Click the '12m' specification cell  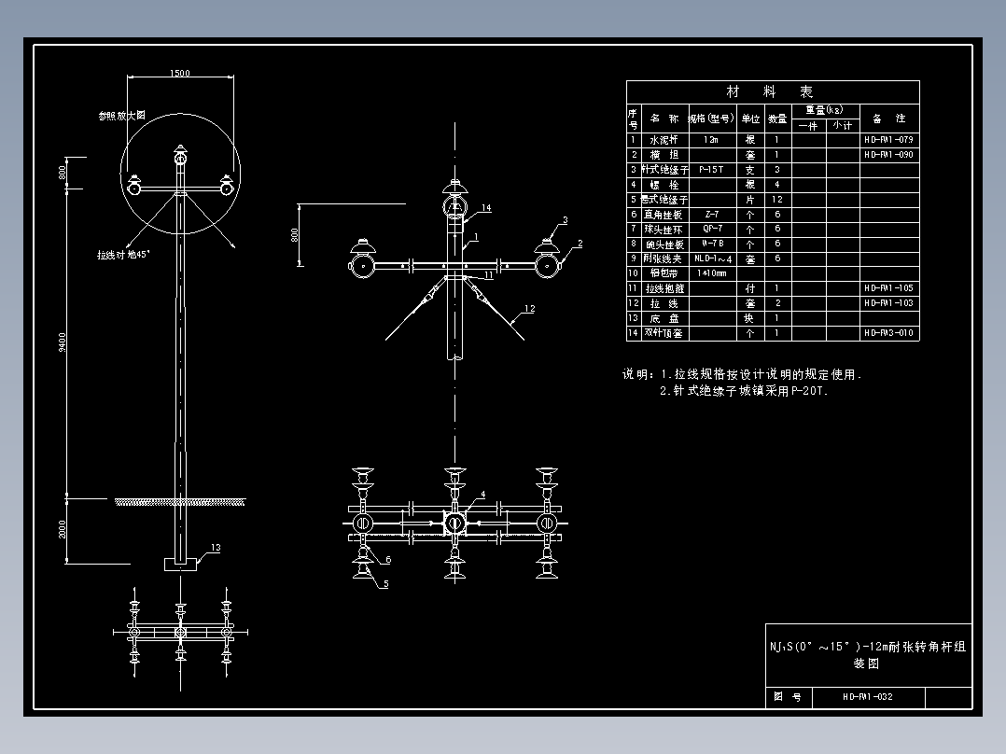(x=711, y=140)
